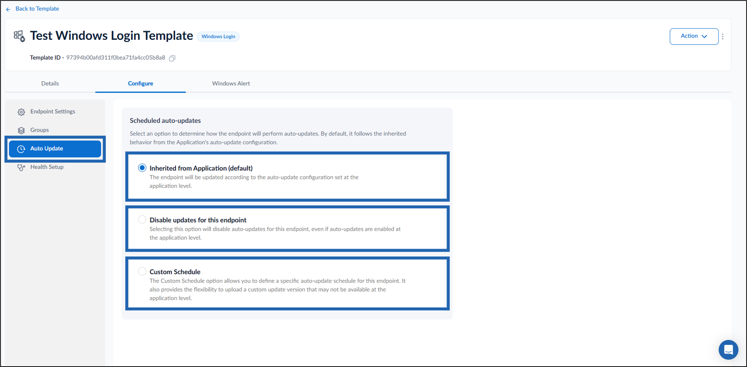Click the Test Windows Login Template title
This screenshot has height=367, width=747.
click(111, 36)
